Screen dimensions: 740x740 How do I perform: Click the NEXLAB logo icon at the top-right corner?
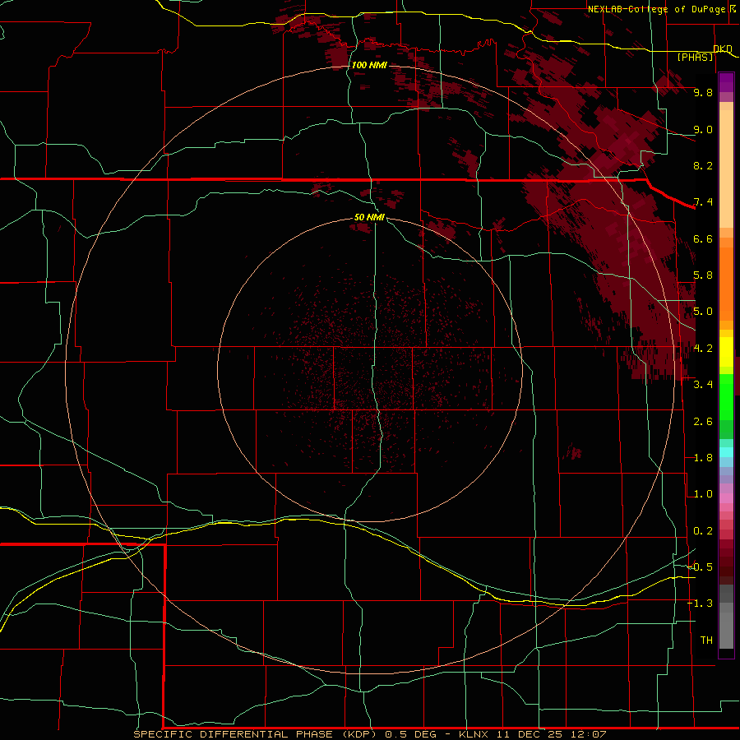(x=733, y=8)
